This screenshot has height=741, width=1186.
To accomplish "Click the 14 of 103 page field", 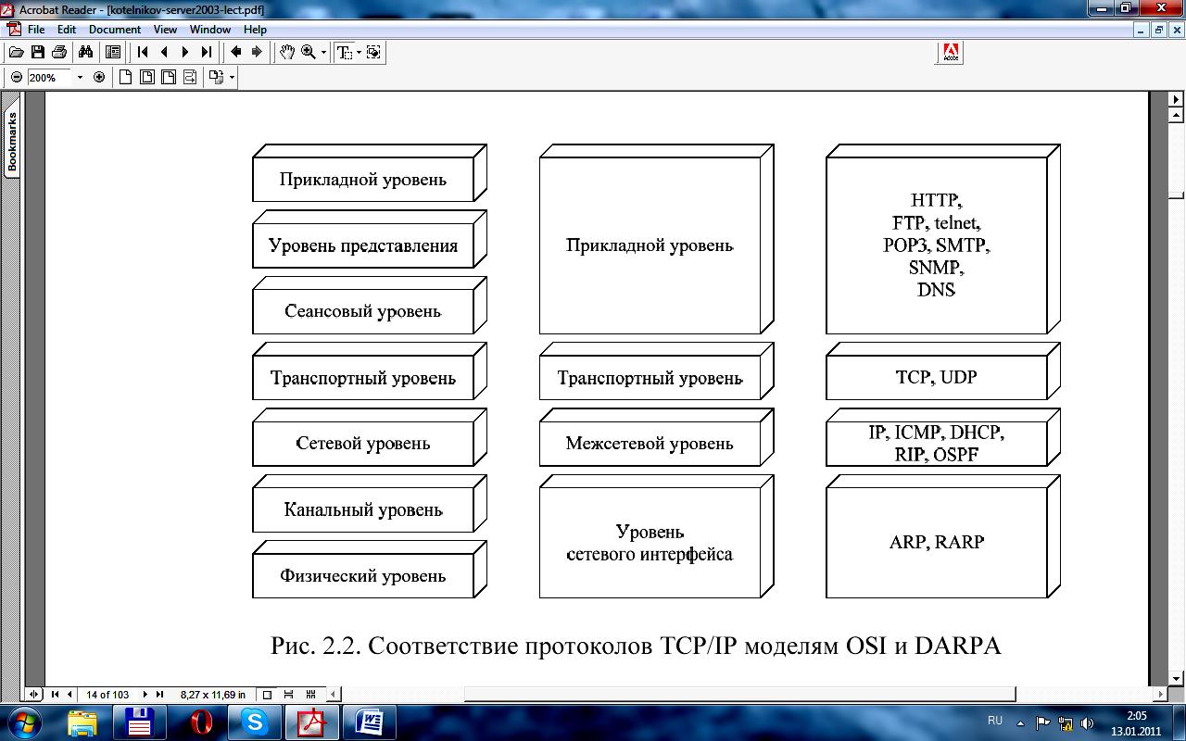I will pyautogui.click(x=107, y=694).
